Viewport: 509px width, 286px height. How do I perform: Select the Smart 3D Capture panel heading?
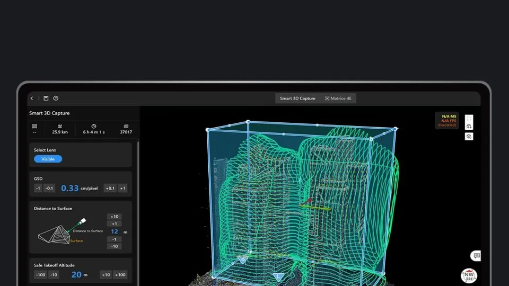(x=49, y=113)
